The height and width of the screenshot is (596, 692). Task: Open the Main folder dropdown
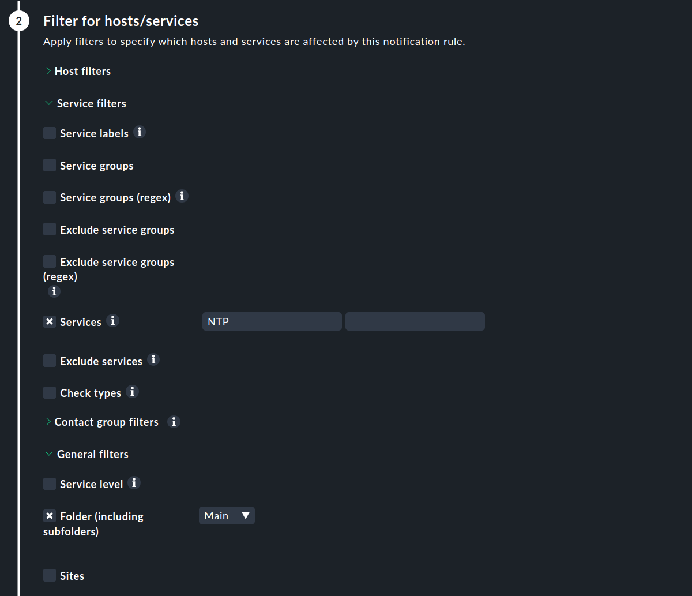tap(227, 515)
